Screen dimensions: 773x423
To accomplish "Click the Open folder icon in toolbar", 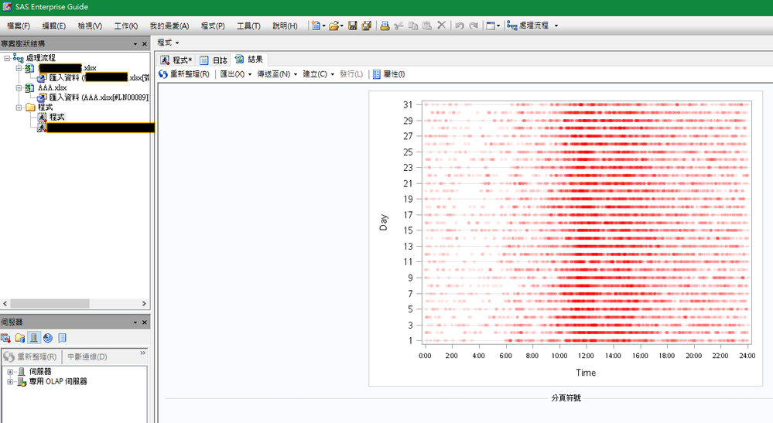I will pyautogui.click(x=333, y=26).
